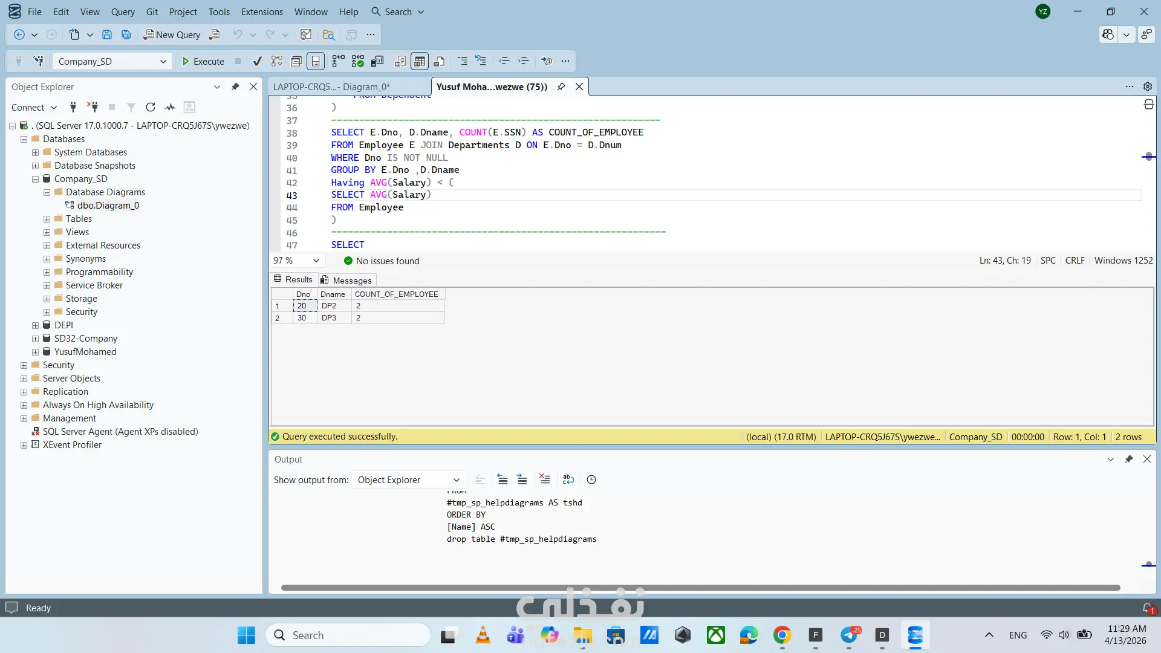Click the Execute query button

[203, 61]
